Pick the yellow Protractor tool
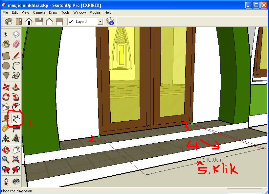This screenshot has height=194, width=269. [x=6, y=129]
